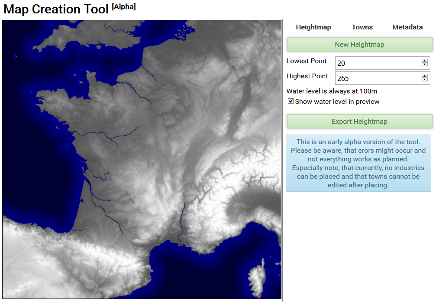Click the blue early alpha notice box

[358, 163]
